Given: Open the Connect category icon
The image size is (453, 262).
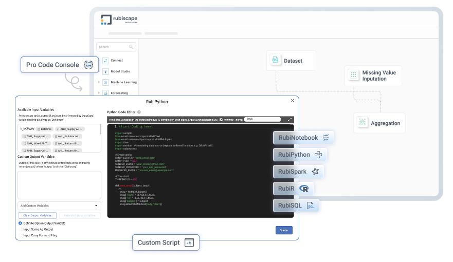Looking at the screenshot, I should pyautogui.click(x=105, y=61).
